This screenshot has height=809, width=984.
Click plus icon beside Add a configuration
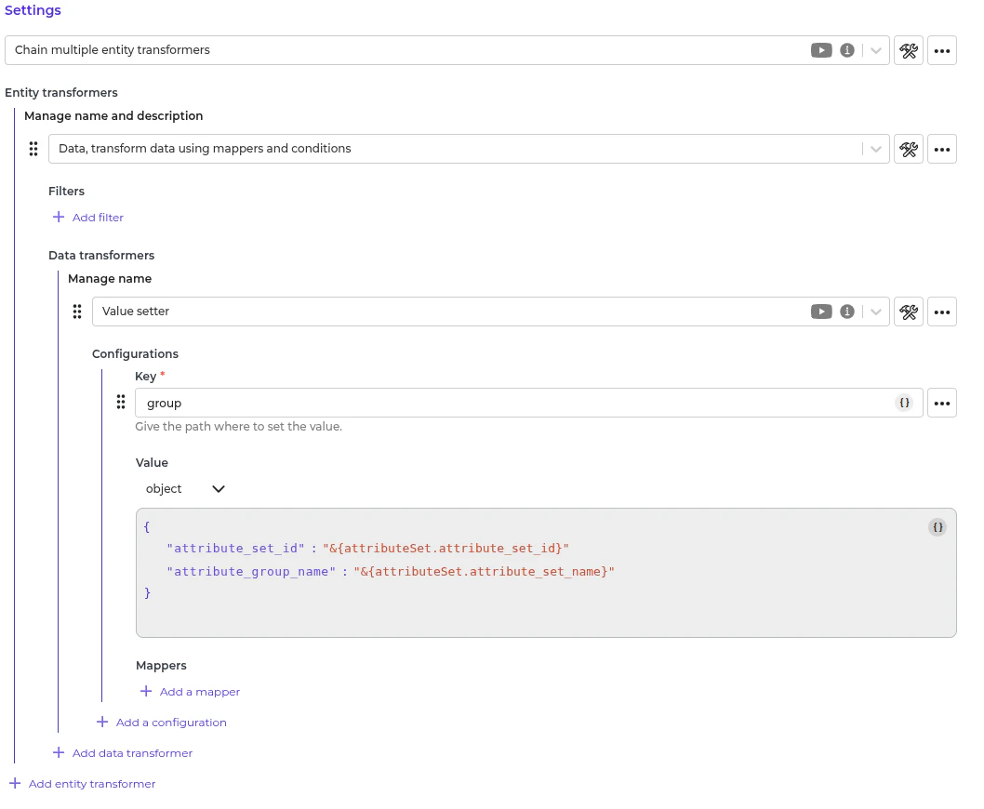pos(102,722)
